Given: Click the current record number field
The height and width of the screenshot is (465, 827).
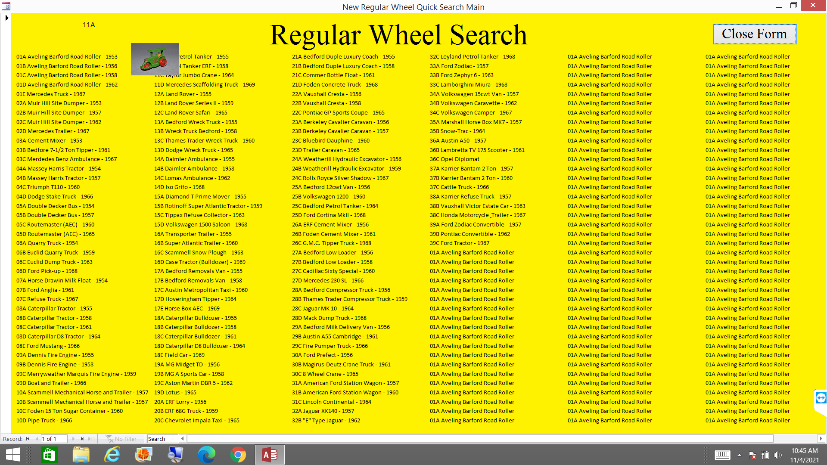Looking at the screenshot, I should pos(54,439).
